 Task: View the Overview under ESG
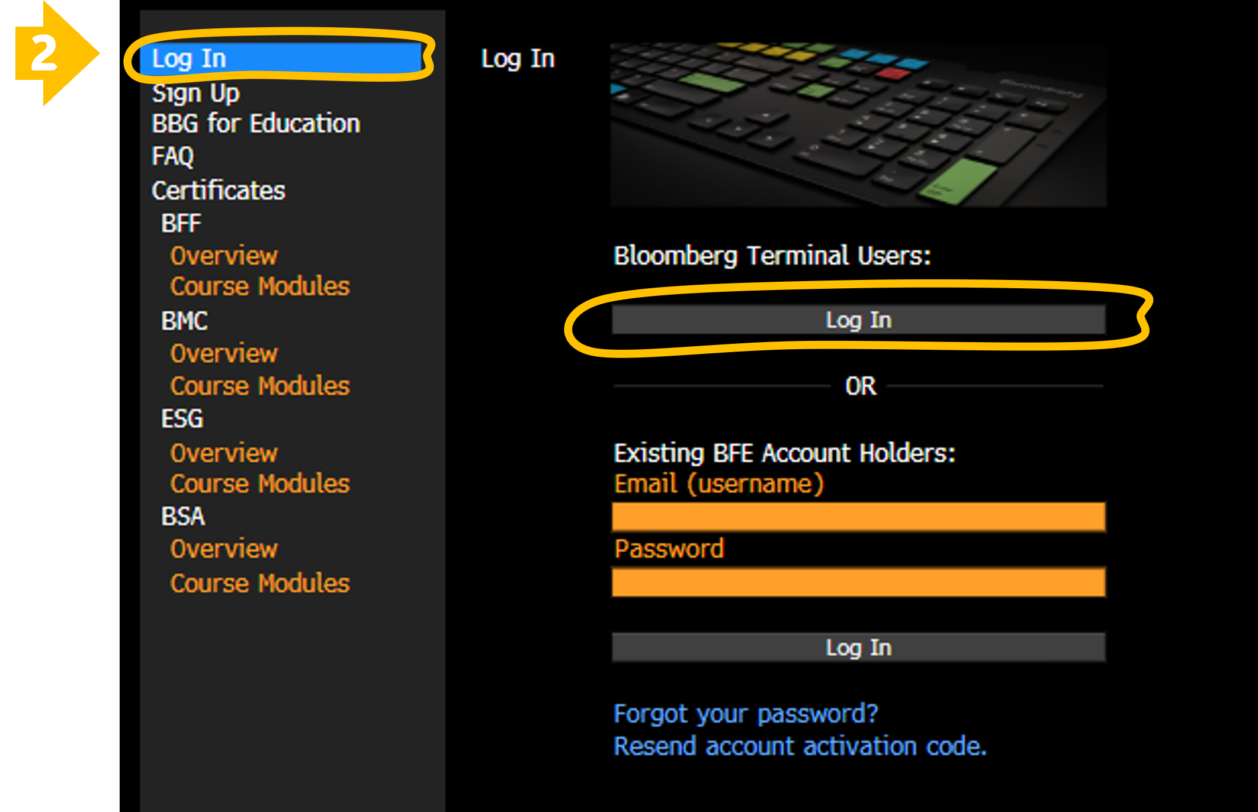point(224,453)
